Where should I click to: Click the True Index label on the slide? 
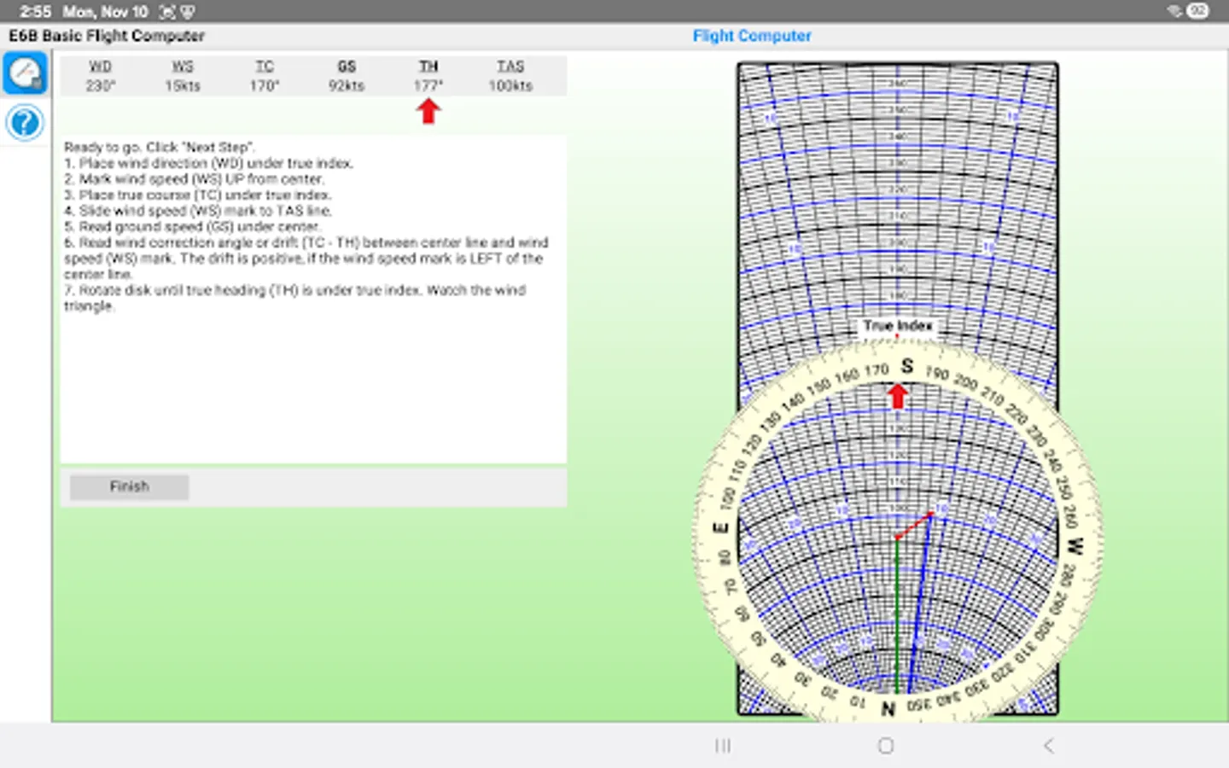[897, 326]
